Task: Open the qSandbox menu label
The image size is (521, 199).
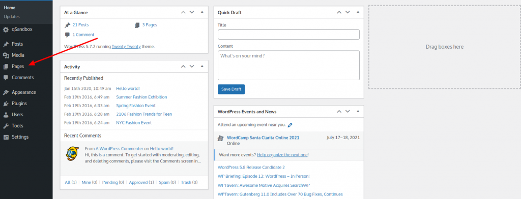Action: click(x=22, y=29)
